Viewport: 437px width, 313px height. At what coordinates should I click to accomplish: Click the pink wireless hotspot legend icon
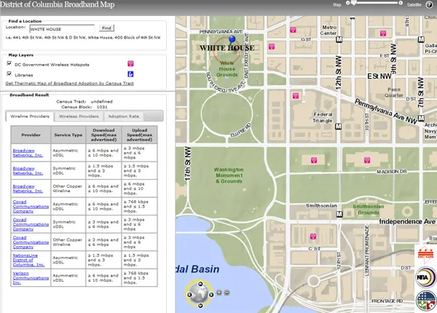pos(131,64)
